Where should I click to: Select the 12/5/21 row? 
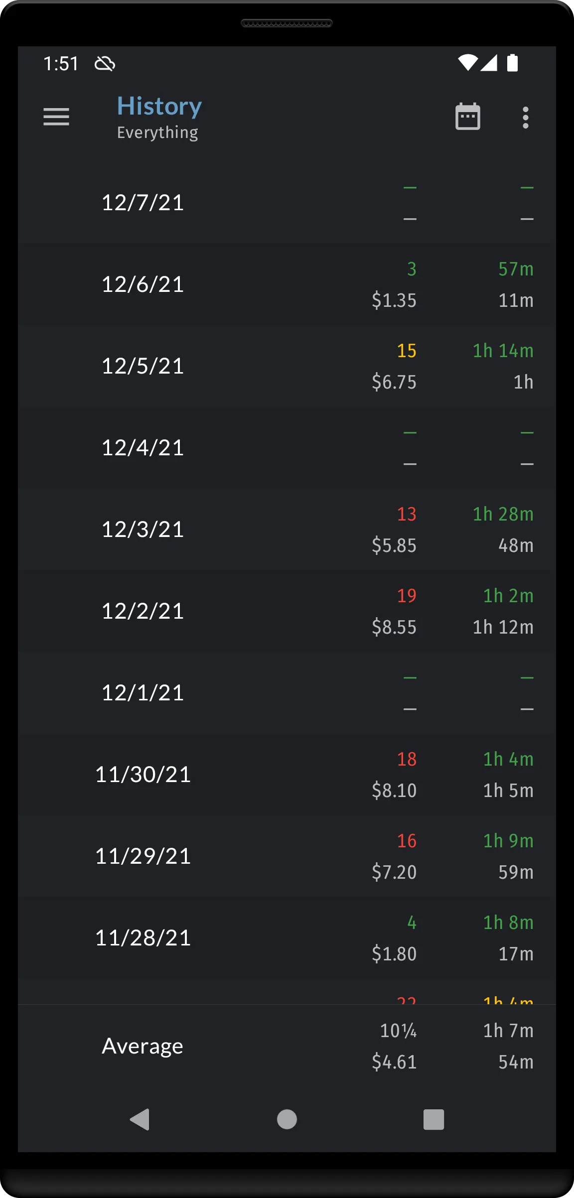(x=287, y=366)
